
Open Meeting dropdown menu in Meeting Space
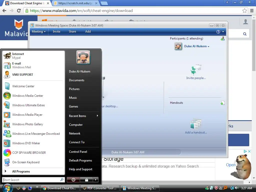pos(39,31)
